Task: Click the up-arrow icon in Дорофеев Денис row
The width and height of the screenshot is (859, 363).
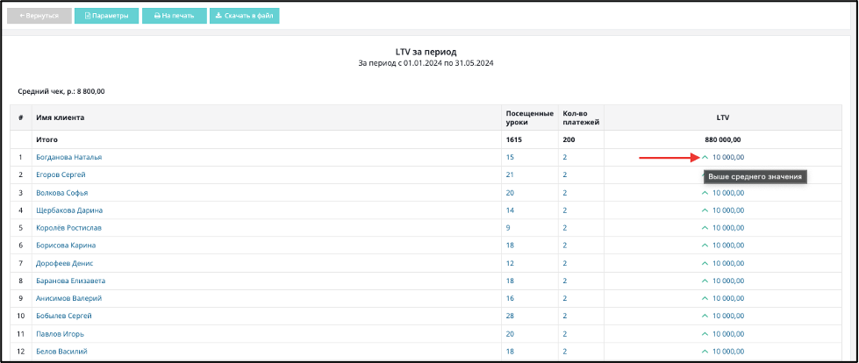Action: pyautogui.click(x=705, y=263)
